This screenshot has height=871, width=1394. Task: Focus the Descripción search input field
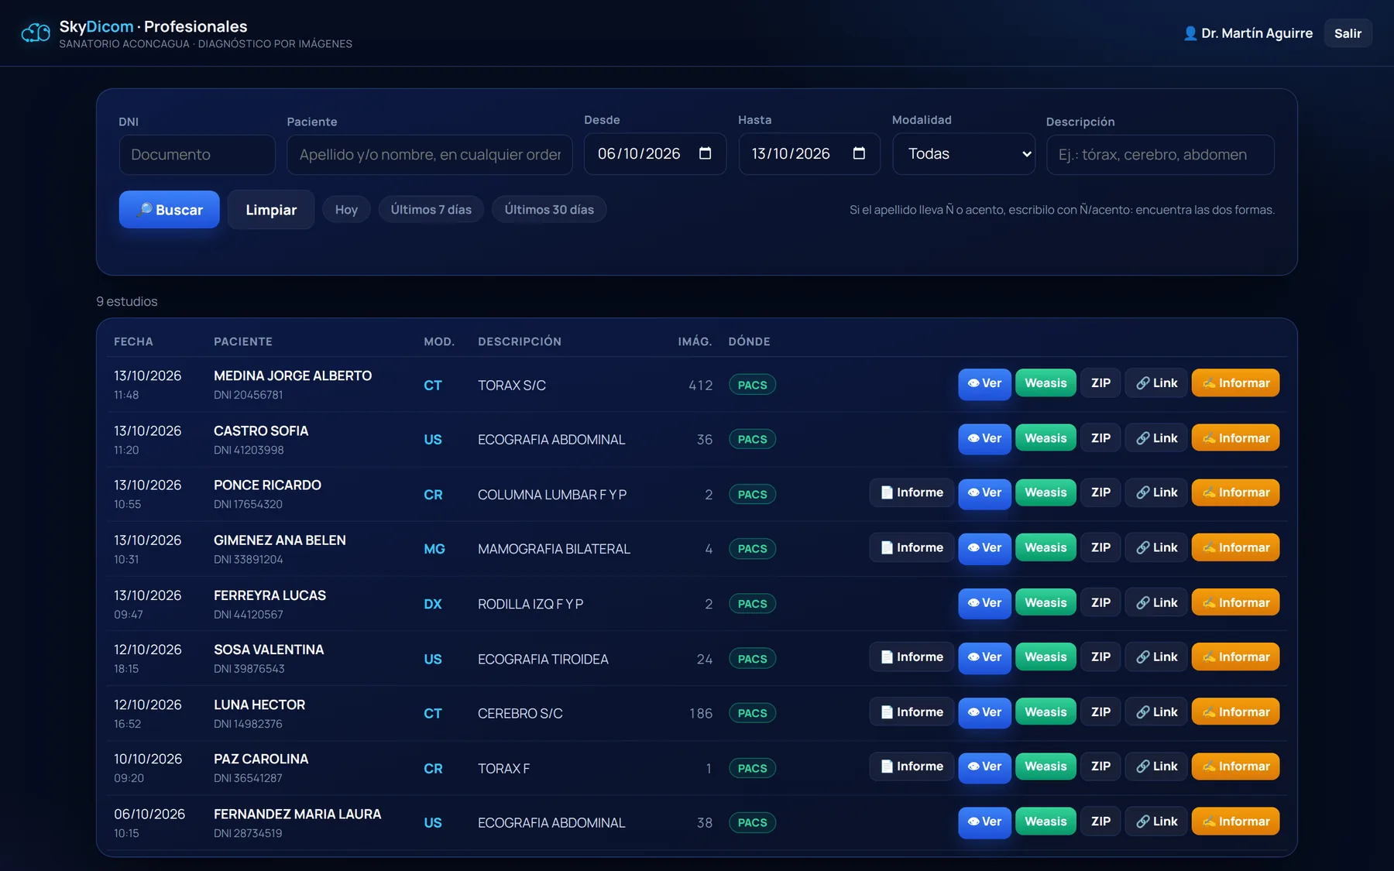1160,155
